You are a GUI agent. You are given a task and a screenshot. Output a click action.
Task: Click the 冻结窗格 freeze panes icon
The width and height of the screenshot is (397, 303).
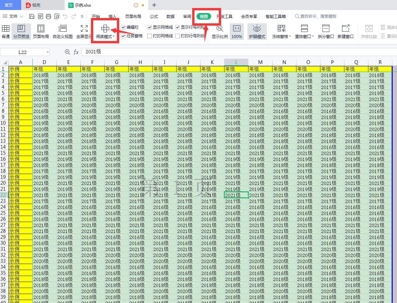[281, 28]
